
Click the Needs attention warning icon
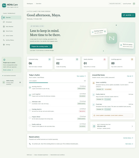pyautogui.click(x=104, y=59)
